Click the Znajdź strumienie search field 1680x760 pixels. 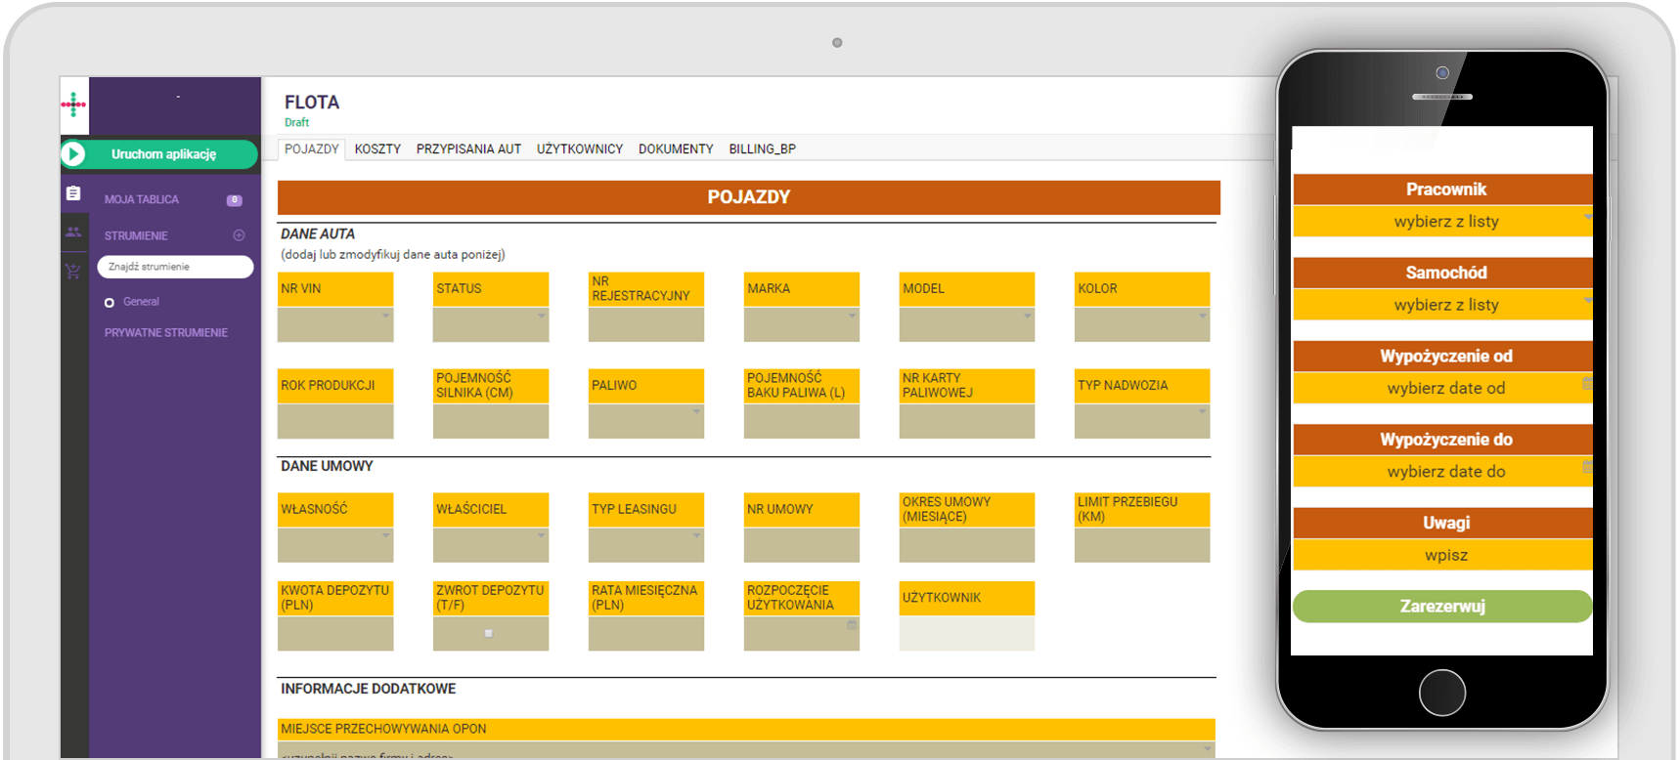coord(176,267)
